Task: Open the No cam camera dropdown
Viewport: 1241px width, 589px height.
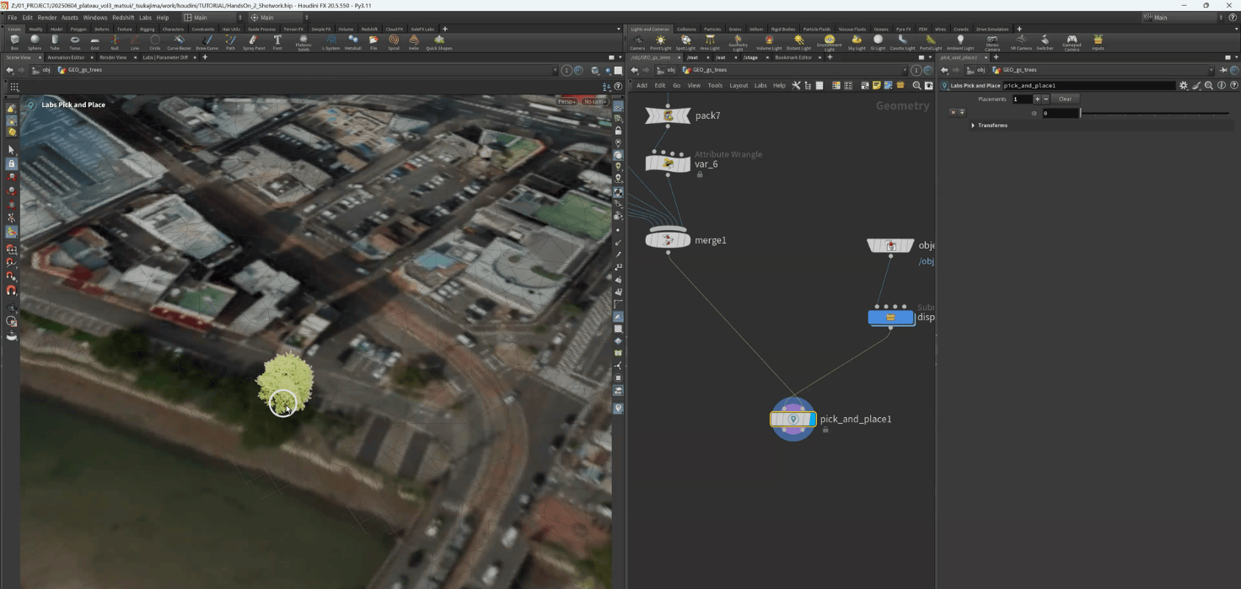Action: pyautogui.click(x=595, y=102)
